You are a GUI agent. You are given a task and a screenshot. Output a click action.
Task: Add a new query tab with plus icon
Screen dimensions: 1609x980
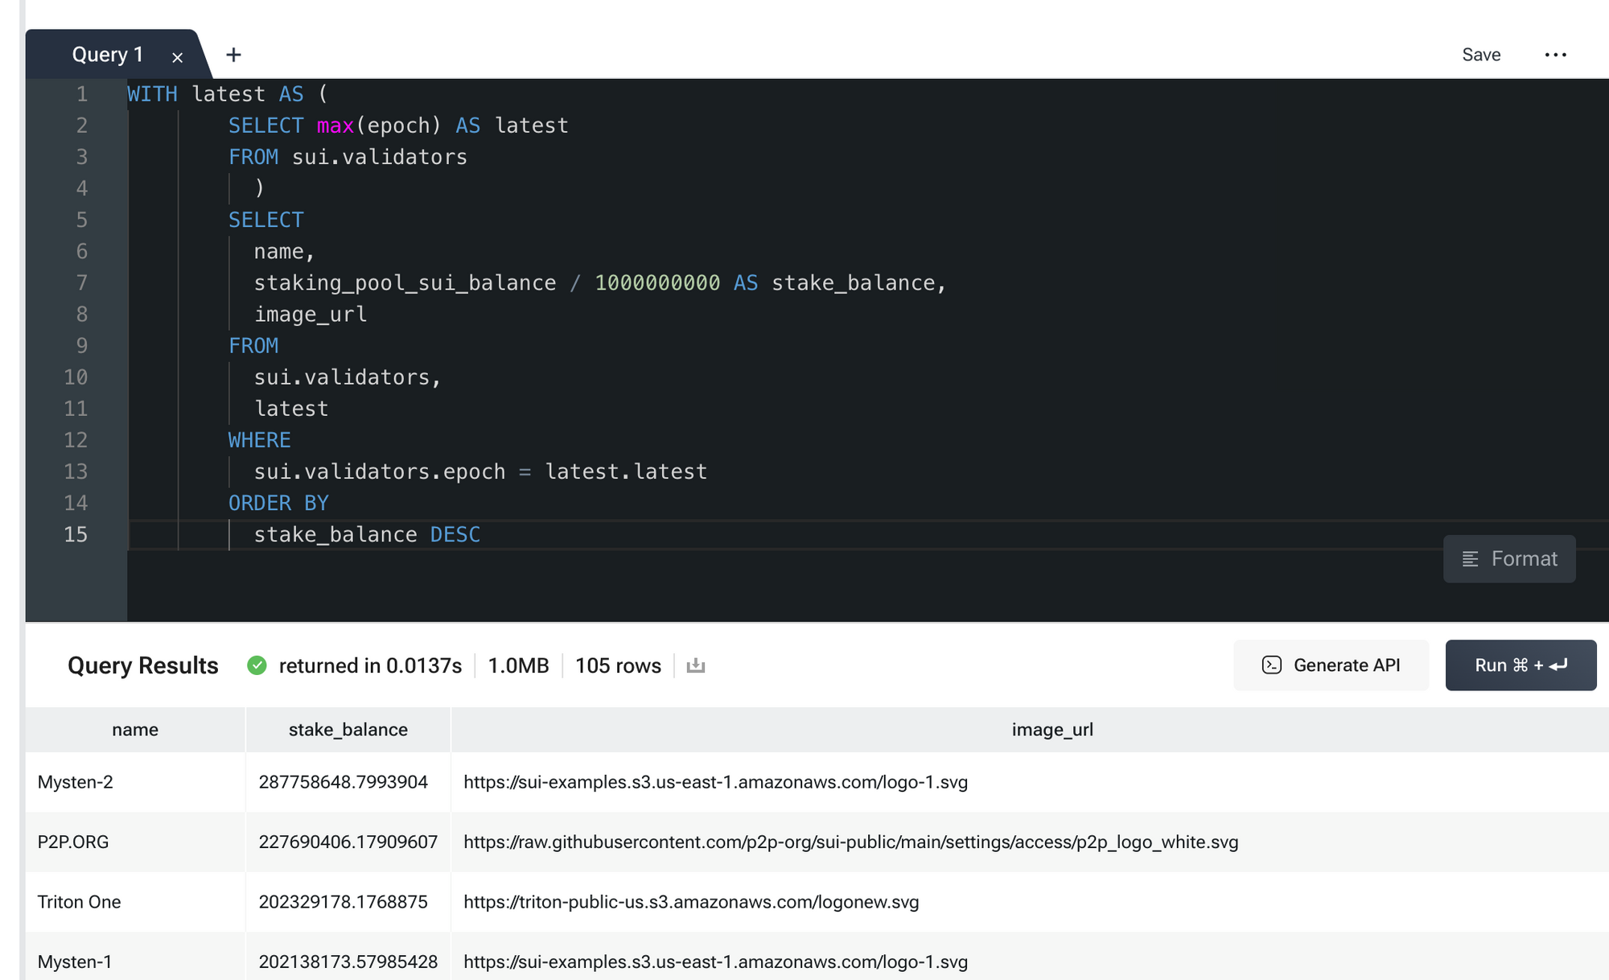coord(233,55)
